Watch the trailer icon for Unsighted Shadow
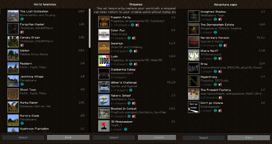 (220, 19)
